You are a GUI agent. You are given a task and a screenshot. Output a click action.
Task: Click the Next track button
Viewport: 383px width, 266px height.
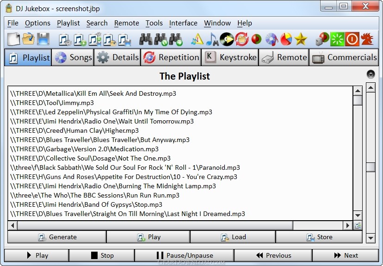pyautogui.click(x=346, y=255)
